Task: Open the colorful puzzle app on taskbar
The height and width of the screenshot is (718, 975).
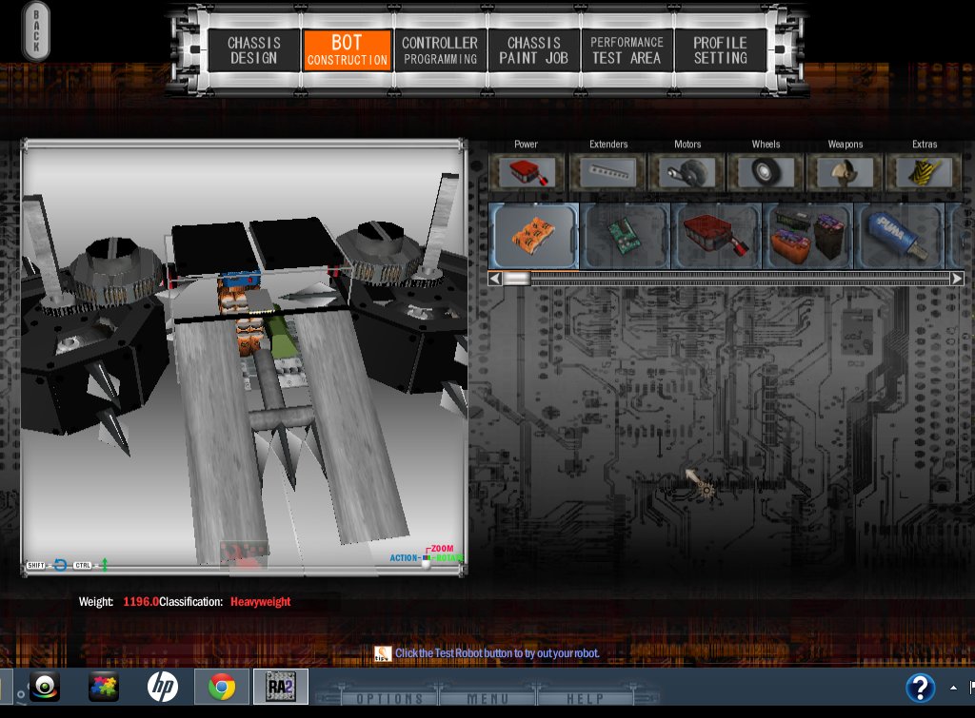Action: pos(103,687)
